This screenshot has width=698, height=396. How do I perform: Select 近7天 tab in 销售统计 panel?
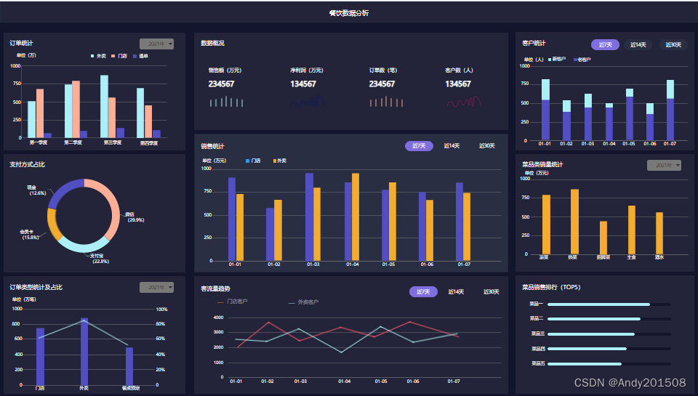click(419, 146)
